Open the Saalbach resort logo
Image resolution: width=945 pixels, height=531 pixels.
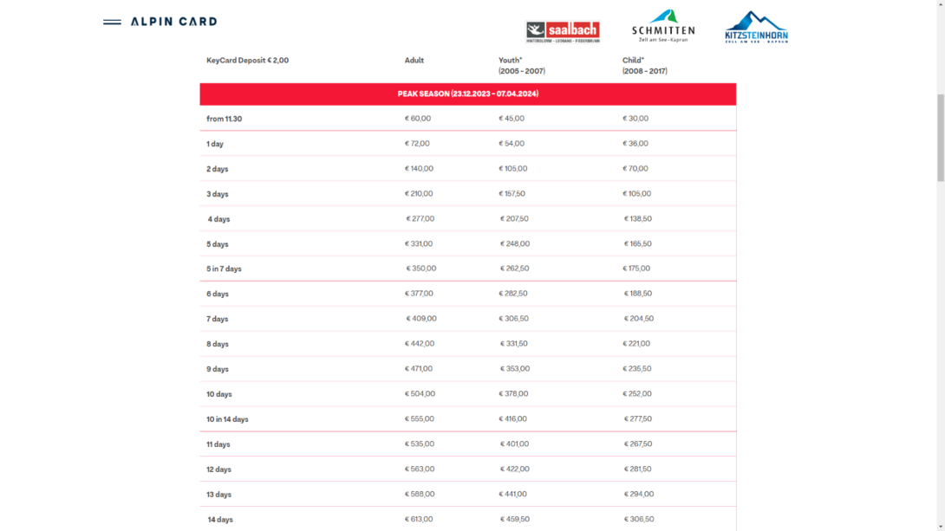(x=563, y=32)
